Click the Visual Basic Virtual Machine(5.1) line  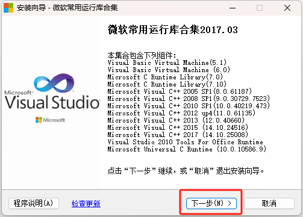pos(167,63)
